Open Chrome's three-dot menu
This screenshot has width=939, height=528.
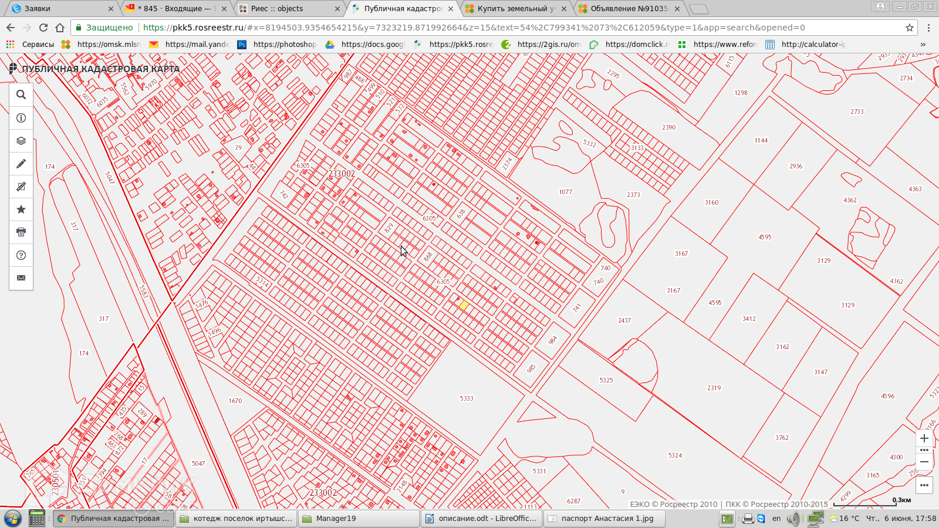tap(928, 28)
